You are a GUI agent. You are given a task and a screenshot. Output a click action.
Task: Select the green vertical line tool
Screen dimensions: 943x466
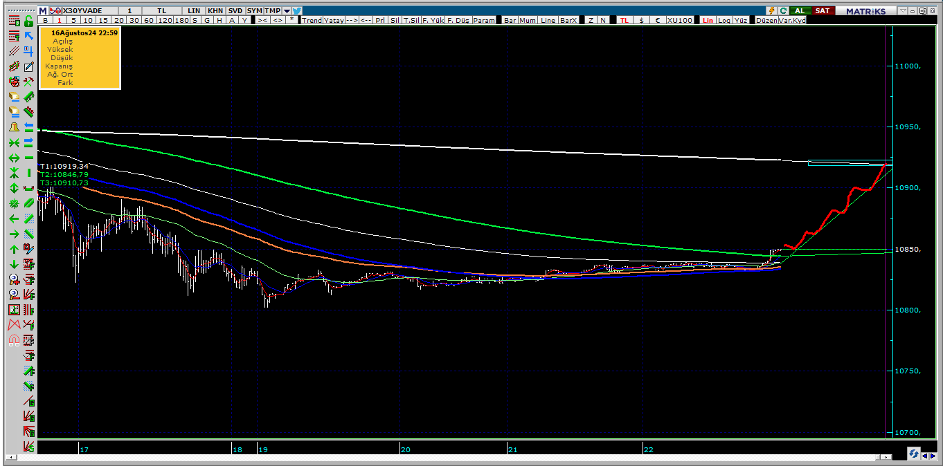28,173
